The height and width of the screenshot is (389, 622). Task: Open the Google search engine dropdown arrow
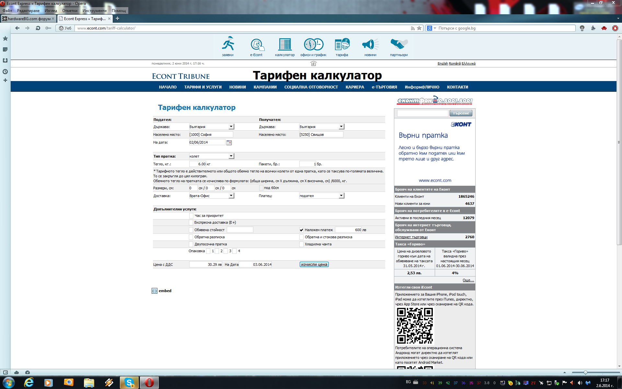(435, 28)
